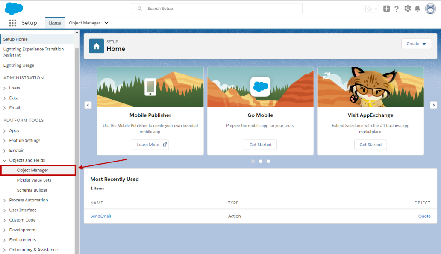Open the Create dropdown button
The width and height of the screenshot is (441, 254).
pyautogui.click(x=416, y=44)
